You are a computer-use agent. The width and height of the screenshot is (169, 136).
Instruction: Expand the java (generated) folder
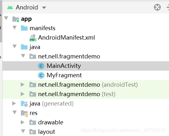(14, 103)
